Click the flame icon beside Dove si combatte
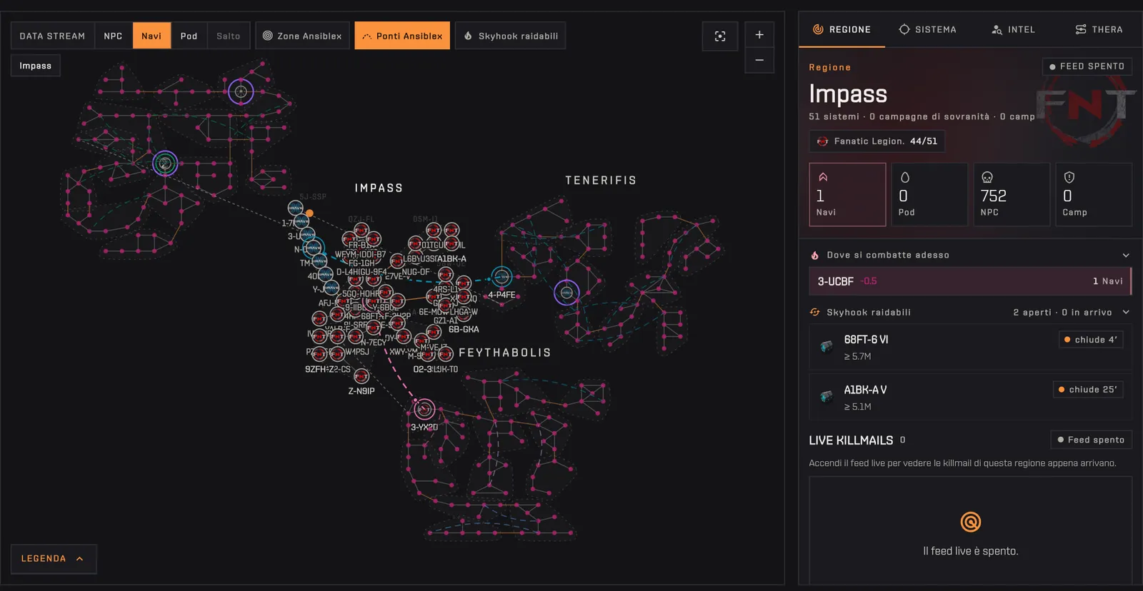1143x591 pixels. click(815, 255)
